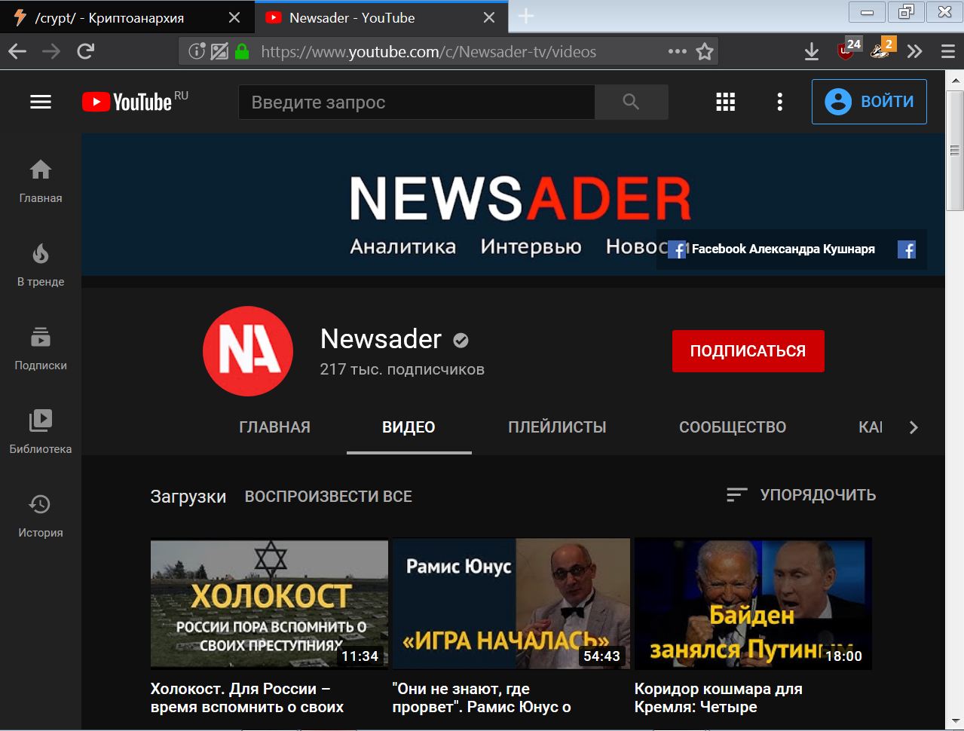The width and height of the screenshot is (964, 731).
Task: Open the Facebook icon link on banner
Action: 907,250
